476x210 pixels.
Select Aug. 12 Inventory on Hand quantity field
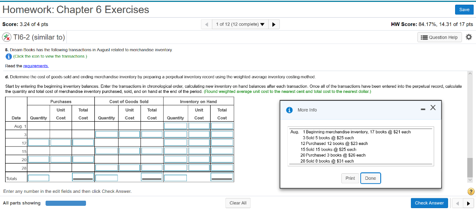176,142
